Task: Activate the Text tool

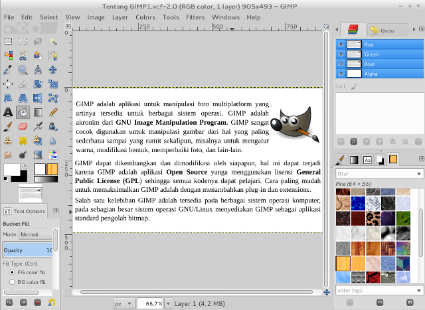Action: (8, 112)
